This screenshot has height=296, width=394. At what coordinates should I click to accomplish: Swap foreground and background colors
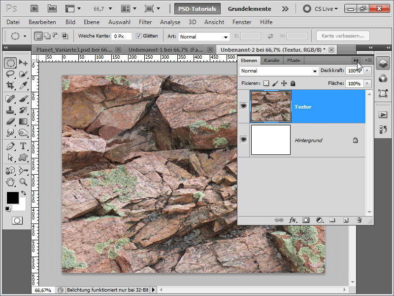[23, 193]
